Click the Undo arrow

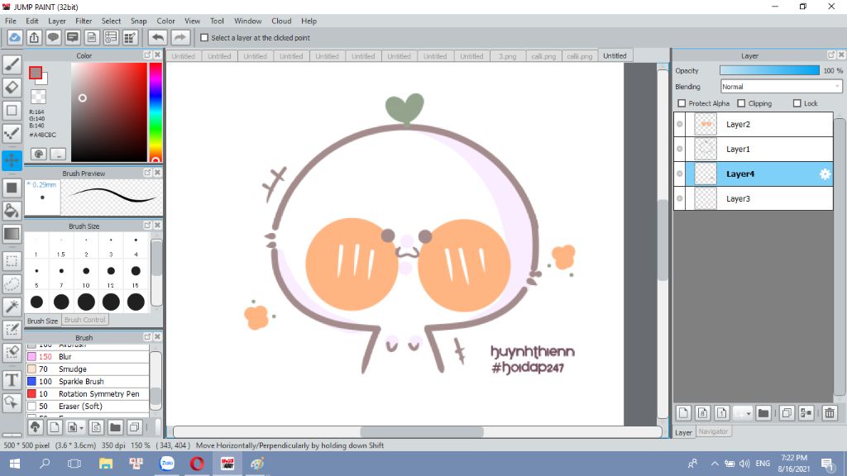point(158,38)
